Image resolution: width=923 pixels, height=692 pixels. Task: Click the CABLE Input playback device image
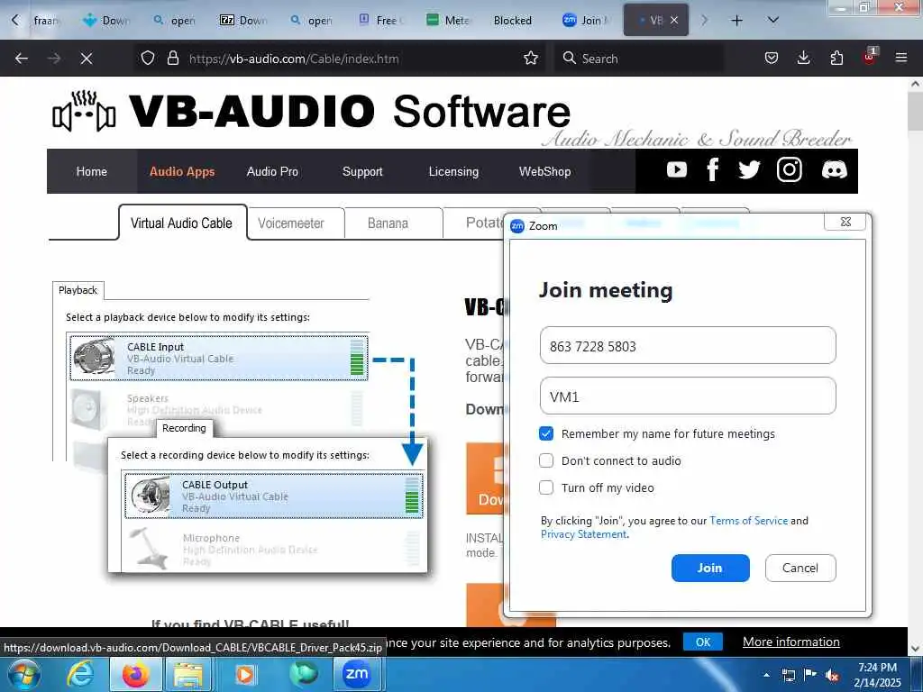pyautogui.click(x=94, y=356)
